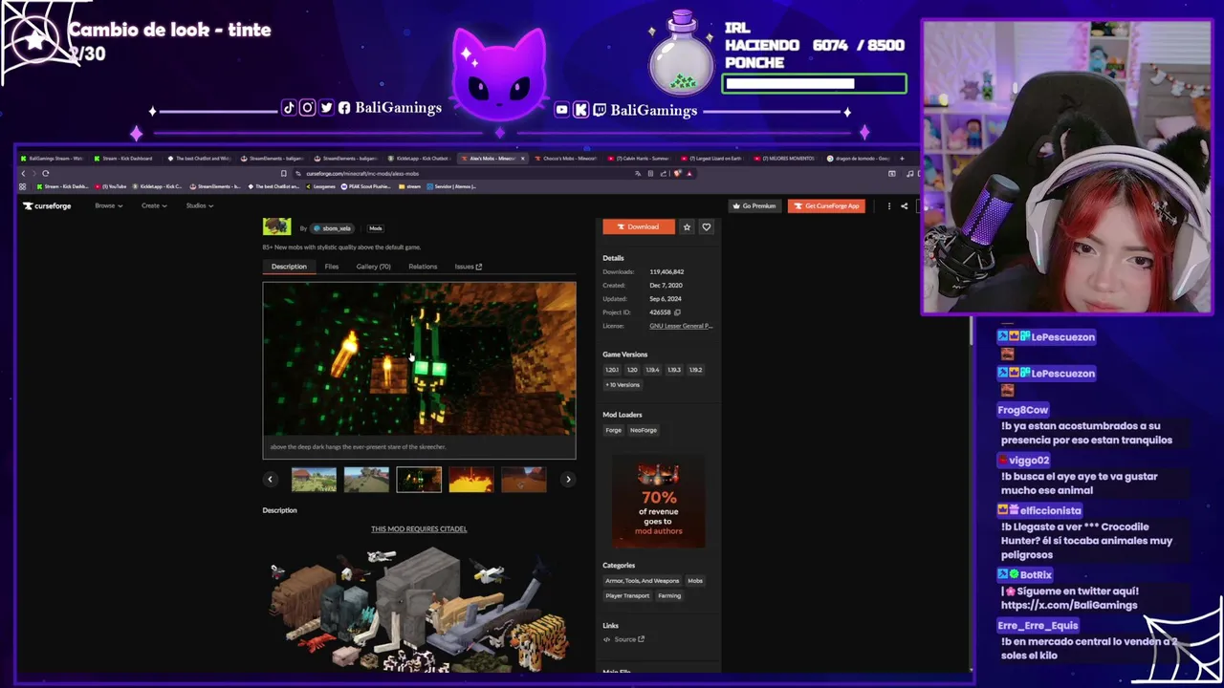
Task: Select the NeoForge mod loader tag
Action: coord(643,430)
